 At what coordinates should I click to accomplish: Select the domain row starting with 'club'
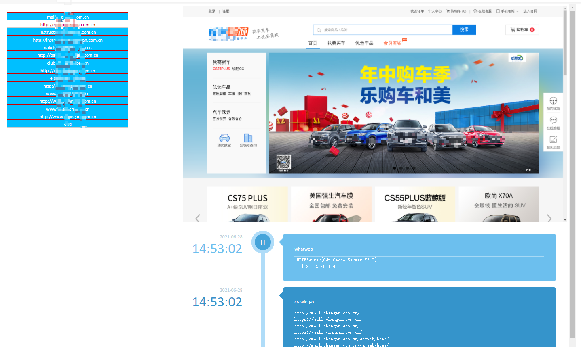point(68,63)
